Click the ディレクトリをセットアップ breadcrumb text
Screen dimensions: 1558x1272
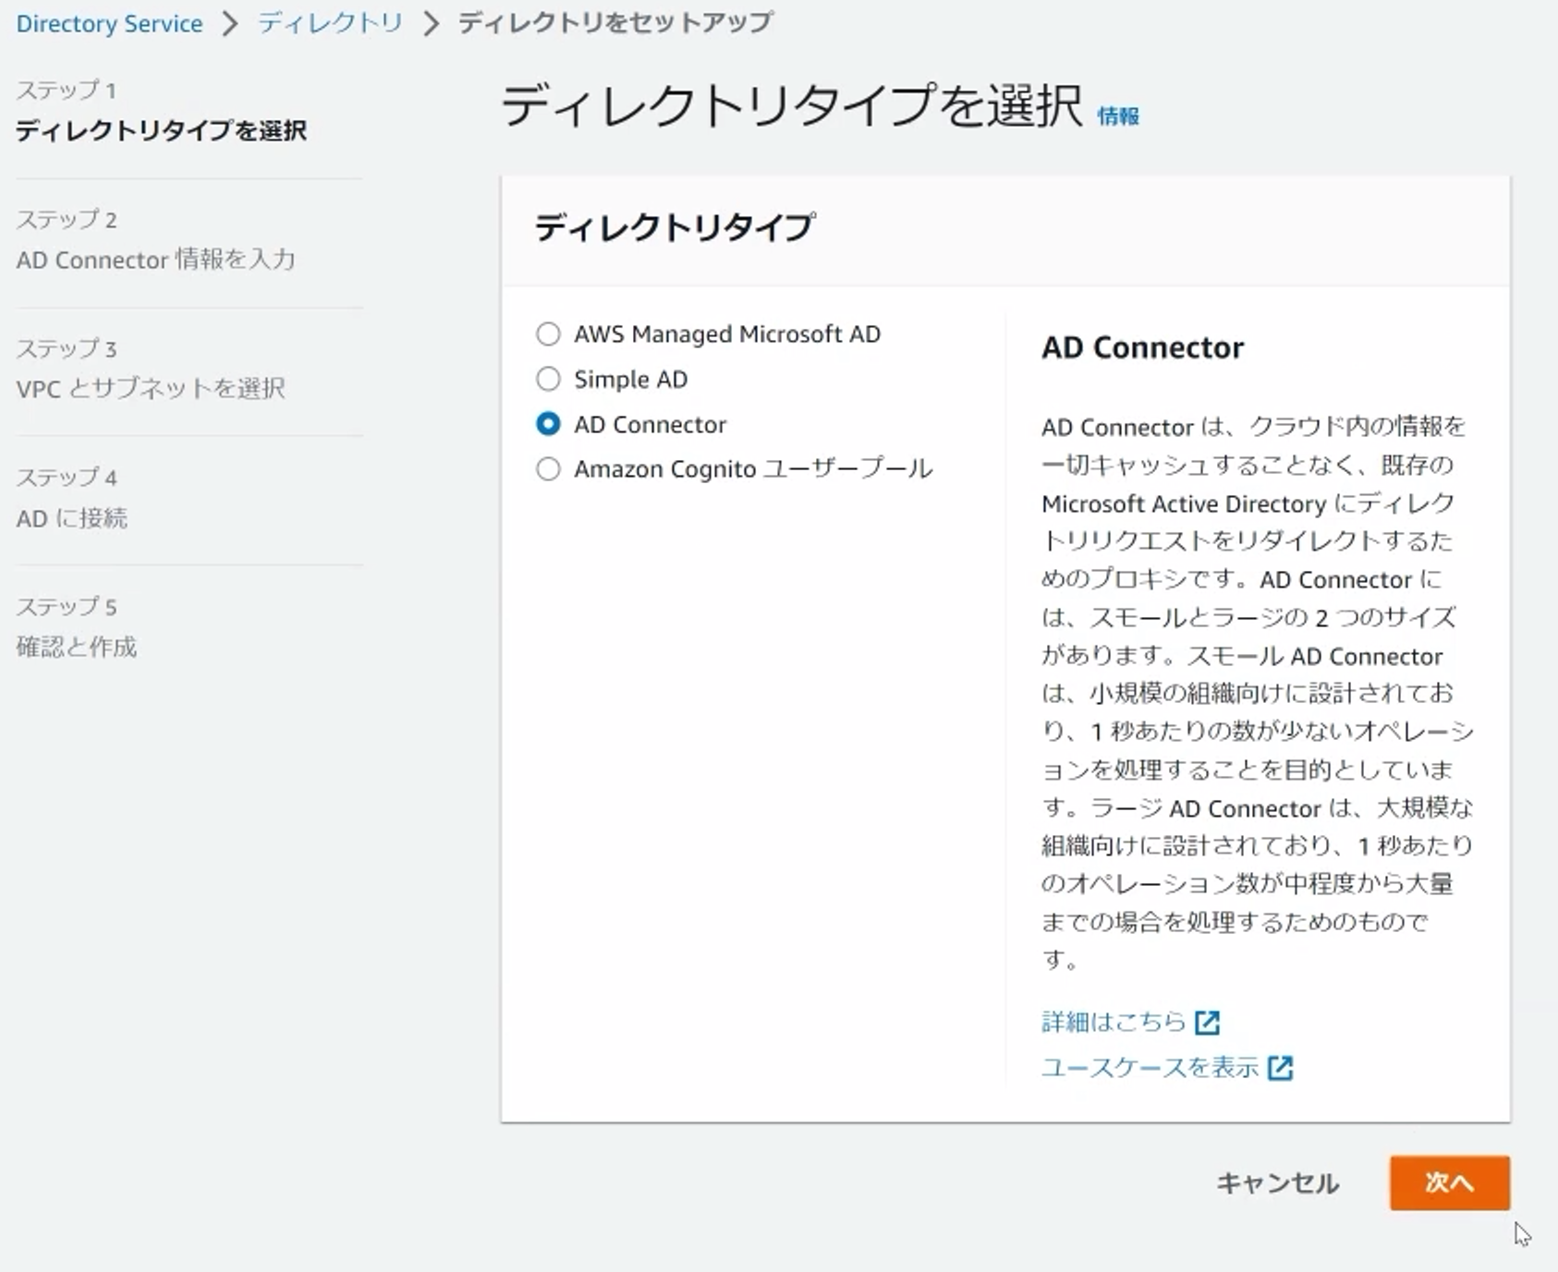pyautogui.click(x=615, y=22)
